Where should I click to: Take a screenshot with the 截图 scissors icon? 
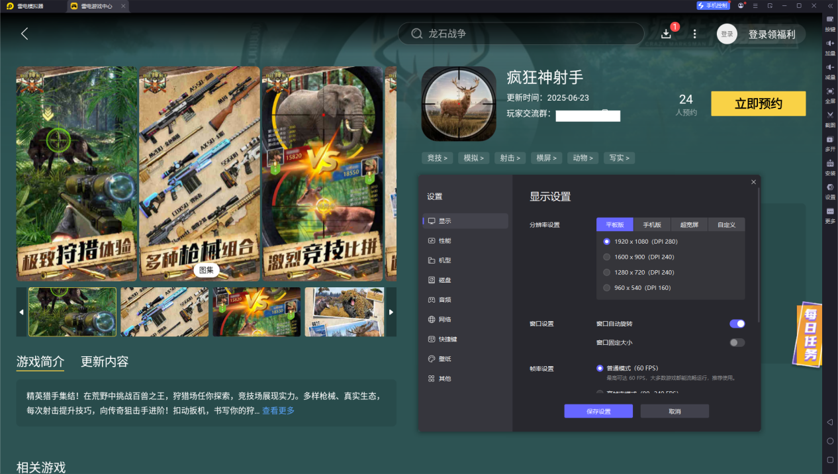point(830,115)
